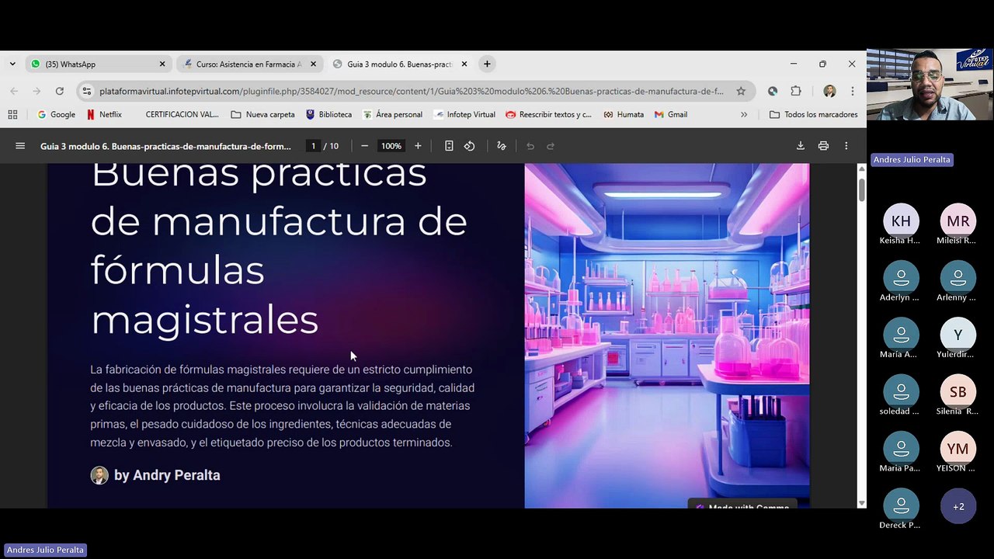This screenshot has width=994, height=559.
Task: Open the Google bookmark
Action: pyautogui.click(x=56, y=114)
